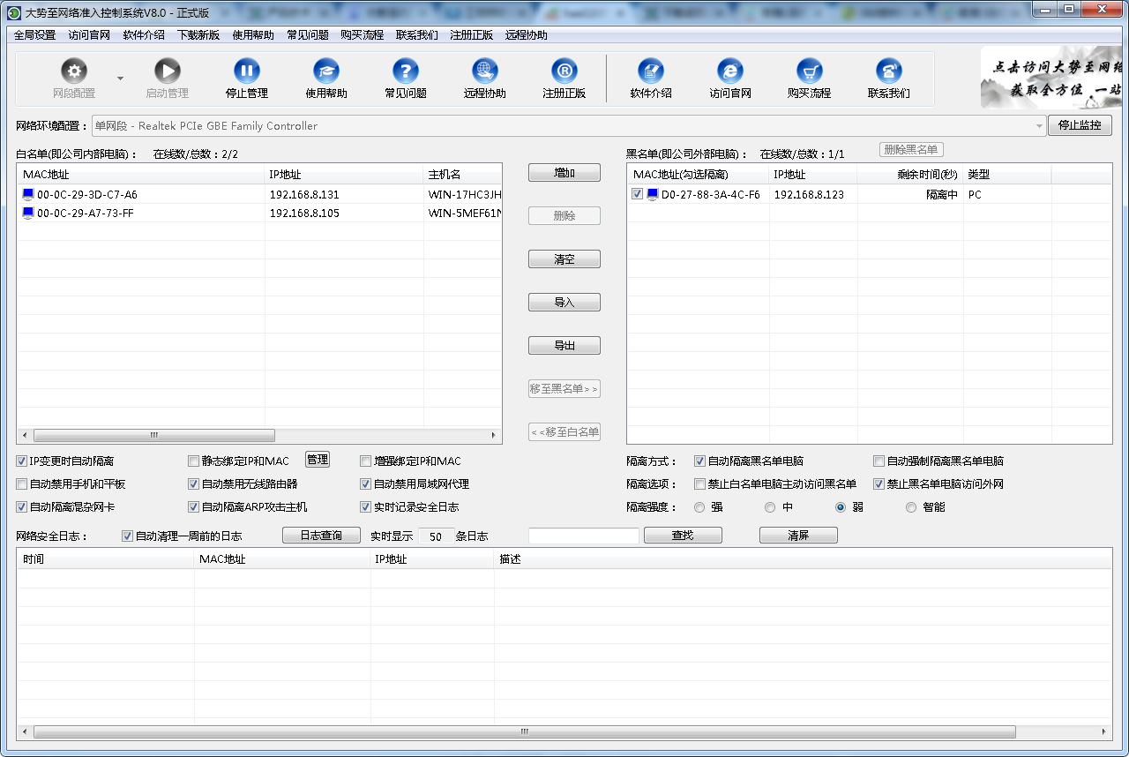Screen dimensions: 1129x757
Task: Click the log search text field
Action: tap(584, 536)
